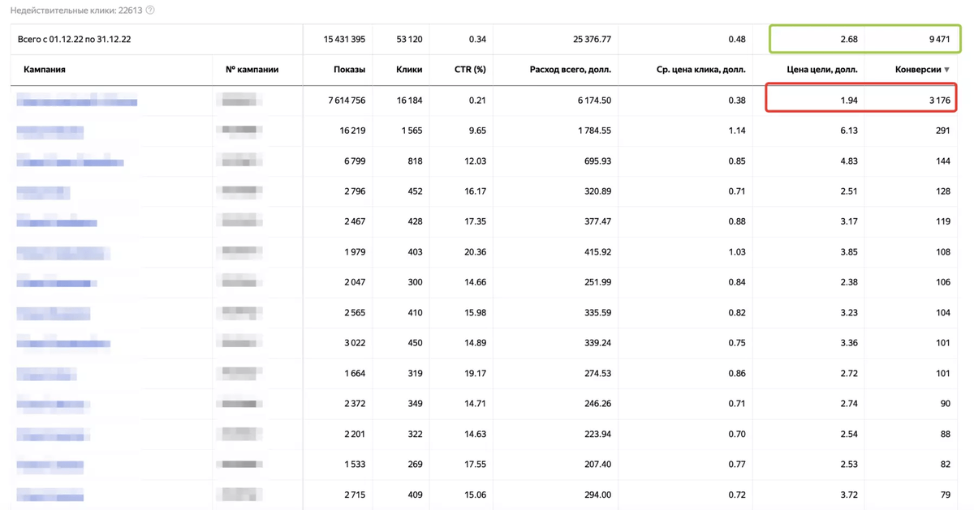Click the sort arrow next to Конверсии
This screenshot has height=510, width=974.
946,70
